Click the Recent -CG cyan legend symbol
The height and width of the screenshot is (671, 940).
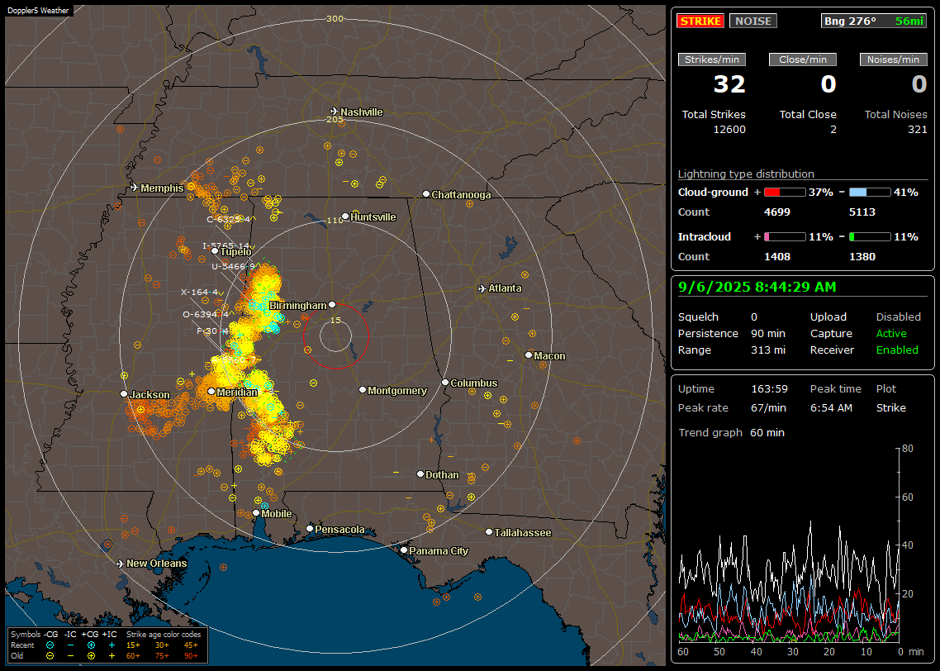coord(50,645)
